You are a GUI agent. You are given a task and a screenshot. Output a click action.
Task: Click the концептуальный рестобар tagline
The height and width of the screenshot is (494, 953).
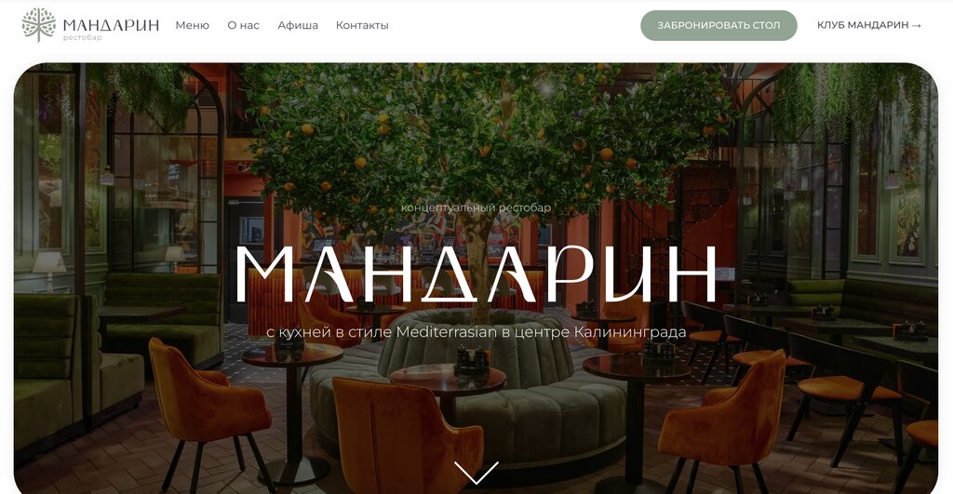476,207
